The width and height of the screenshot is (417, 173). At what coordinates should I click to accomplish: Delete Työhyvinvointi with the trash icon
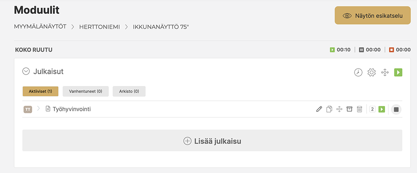359,109
